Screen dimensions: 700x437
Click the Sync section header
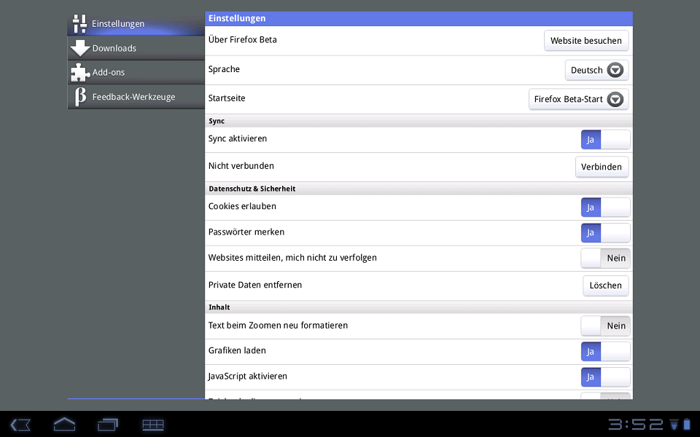click(x=419, y=121)
